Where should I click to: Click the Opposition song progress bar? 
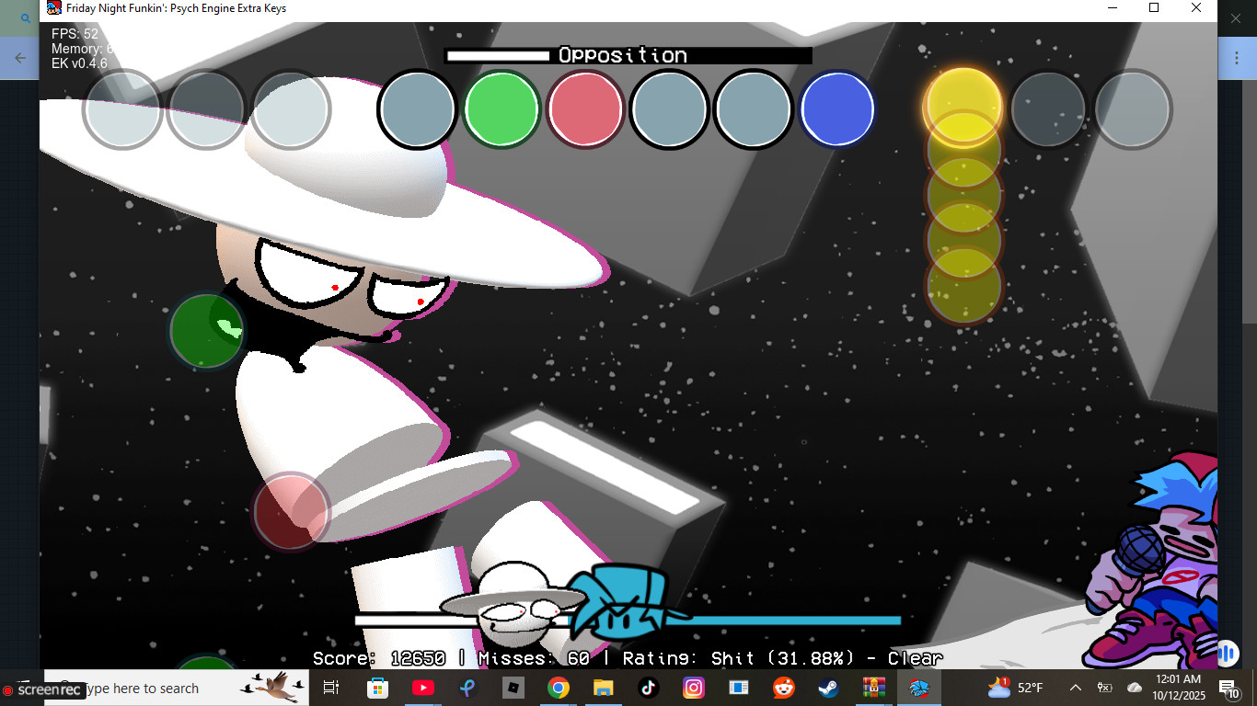628,55
